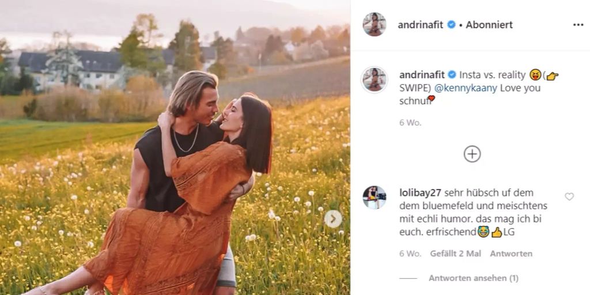Open lolibay27 username link
The image size is (590, 295).
coord(420,193)
